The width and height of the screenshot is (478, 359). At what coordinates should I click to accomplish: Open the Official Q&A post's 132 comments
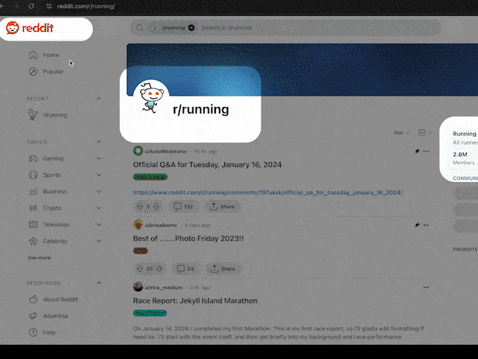click(183, 206)
